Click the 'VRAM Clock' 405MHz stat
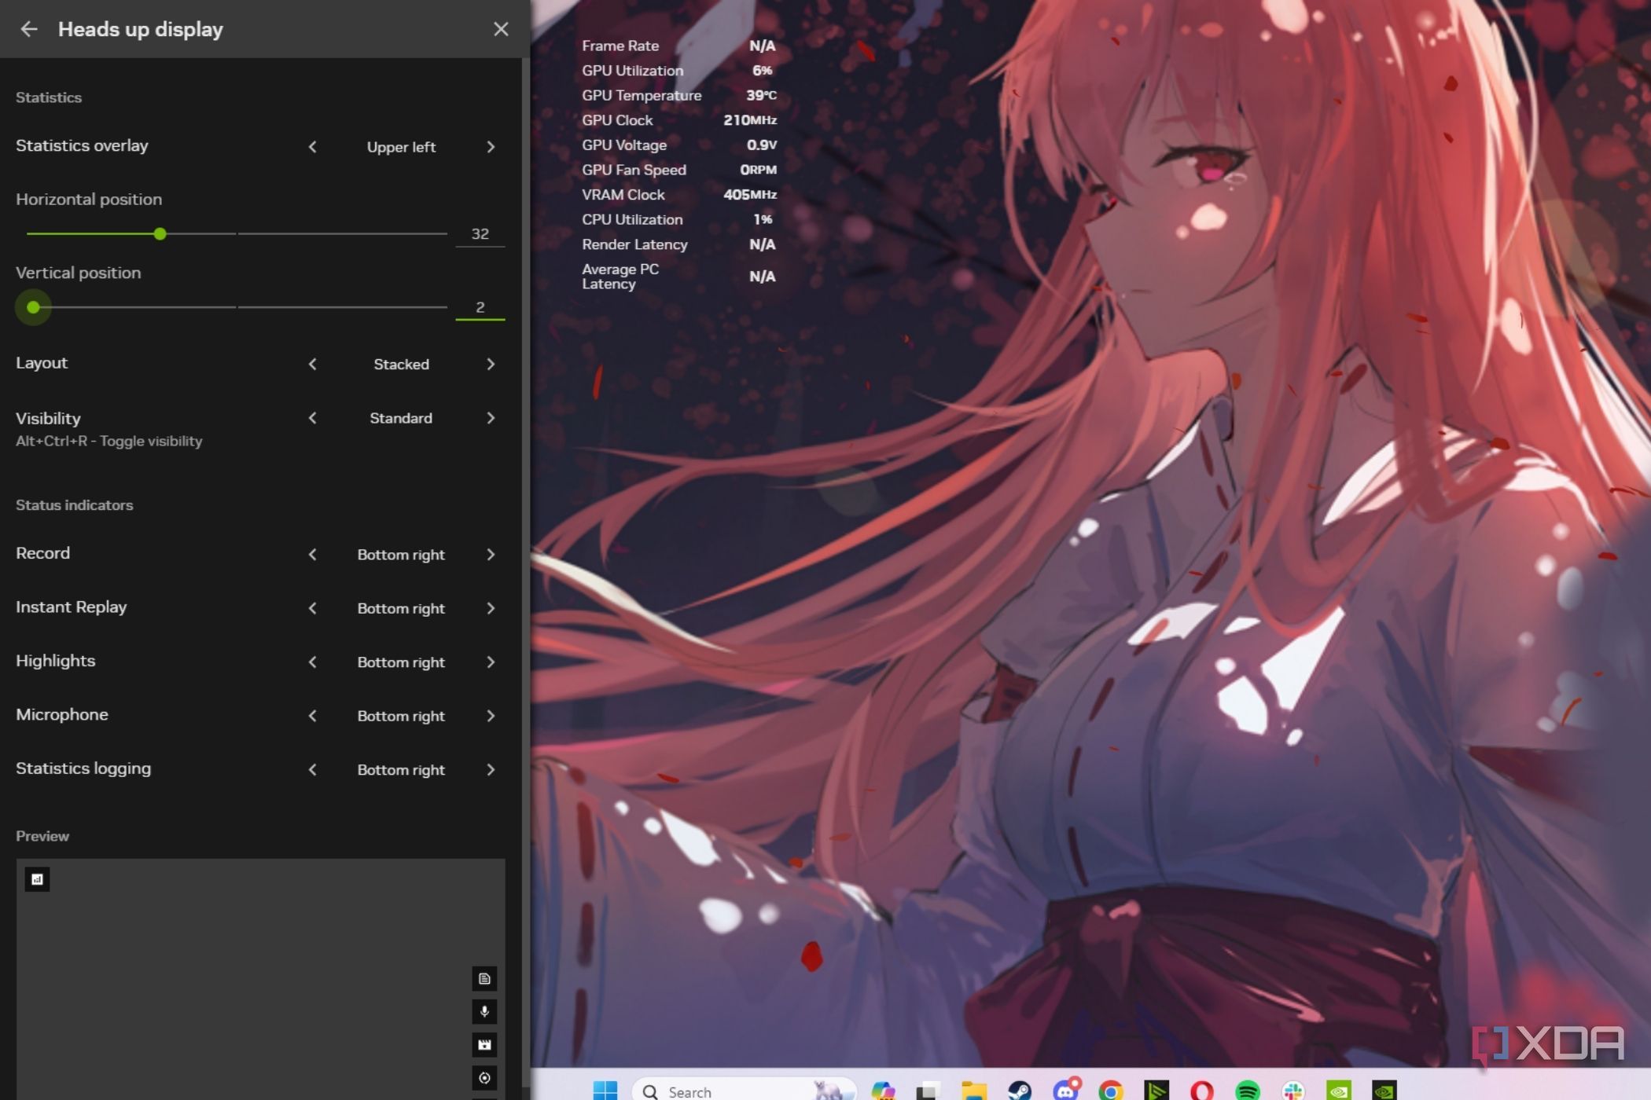1651x1100 pixels. [678, 195]
